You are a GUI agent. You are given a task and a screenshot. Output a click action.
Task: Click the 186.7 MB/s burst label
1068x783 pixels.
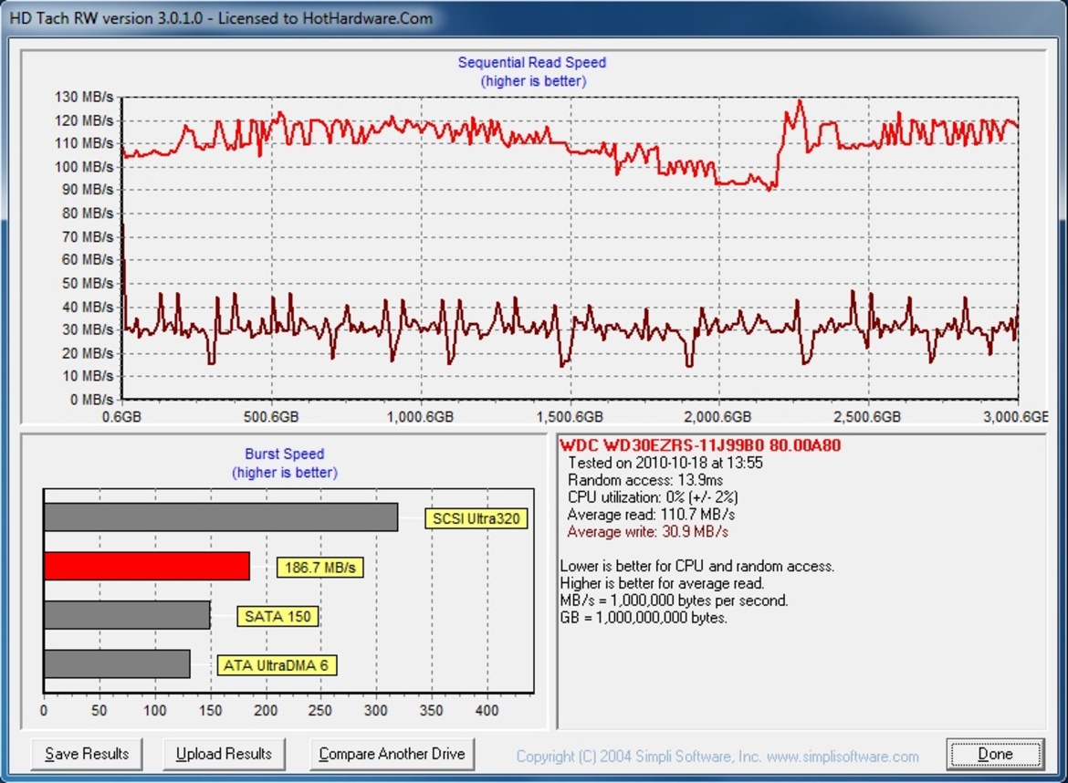coord(320,567)
